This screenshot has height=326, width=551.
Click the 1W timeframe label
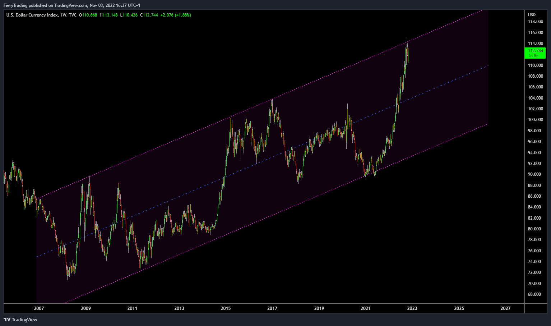point(64,15)
